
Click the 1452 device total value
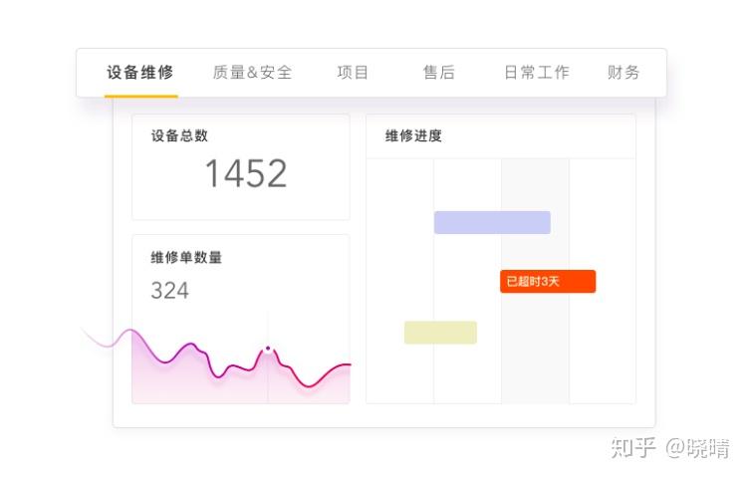tap(246, 173)
